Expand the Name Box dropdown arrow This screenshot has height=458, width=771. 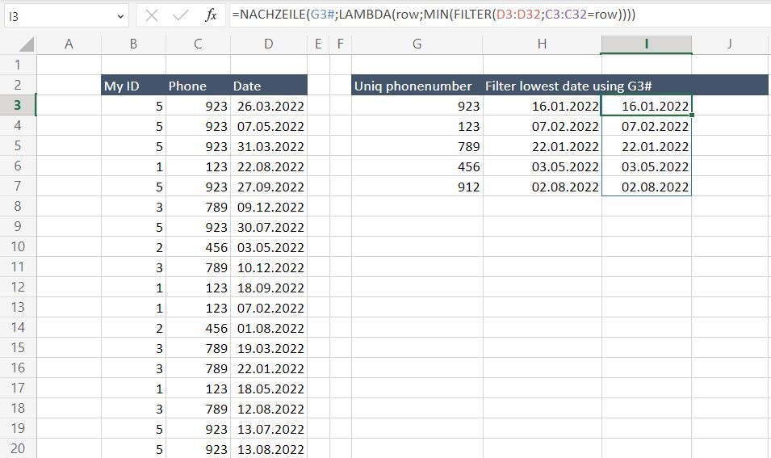click(x=120, y=17)
